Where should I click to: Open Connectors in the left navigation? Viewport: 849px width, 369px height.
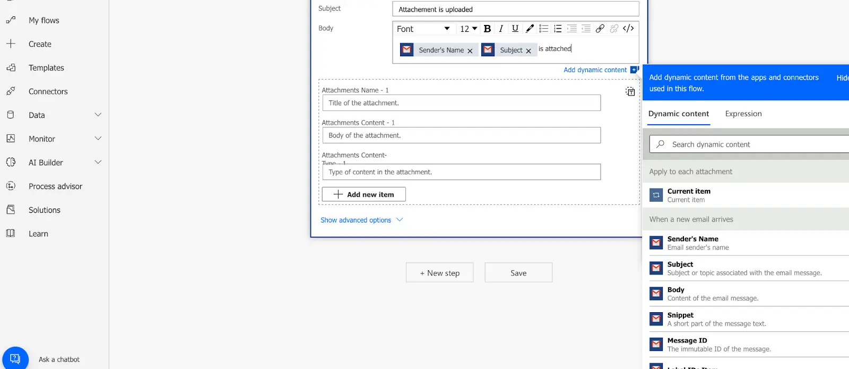point(48,91)
